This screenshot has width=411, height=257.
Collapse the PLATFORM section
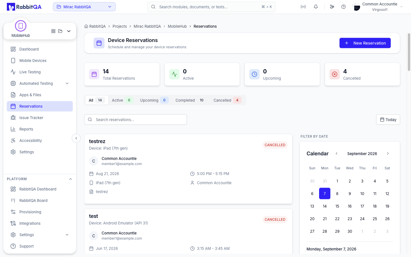[70, 179]
